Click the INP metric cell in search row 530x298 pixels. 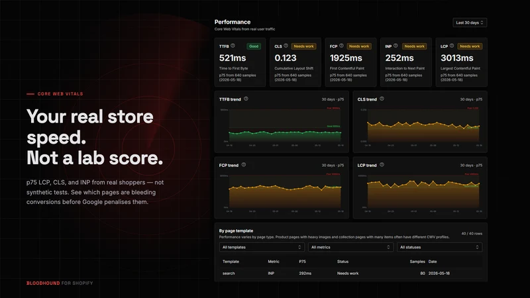click(x=271, y=273)
